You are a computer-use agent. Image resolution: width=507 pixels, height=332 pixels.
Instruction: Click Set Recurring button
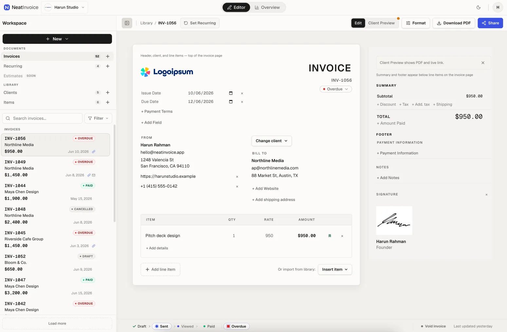200,23
